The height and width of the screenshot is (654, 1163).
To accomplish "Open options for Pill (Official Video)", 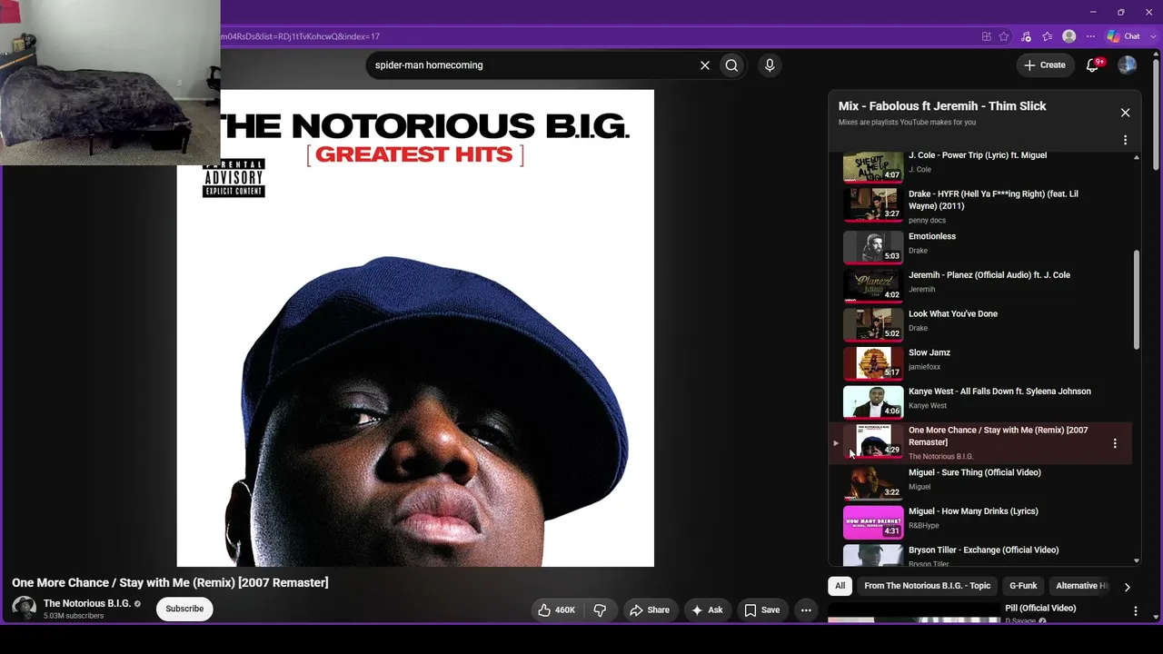I will click(x=1135, y=611).
